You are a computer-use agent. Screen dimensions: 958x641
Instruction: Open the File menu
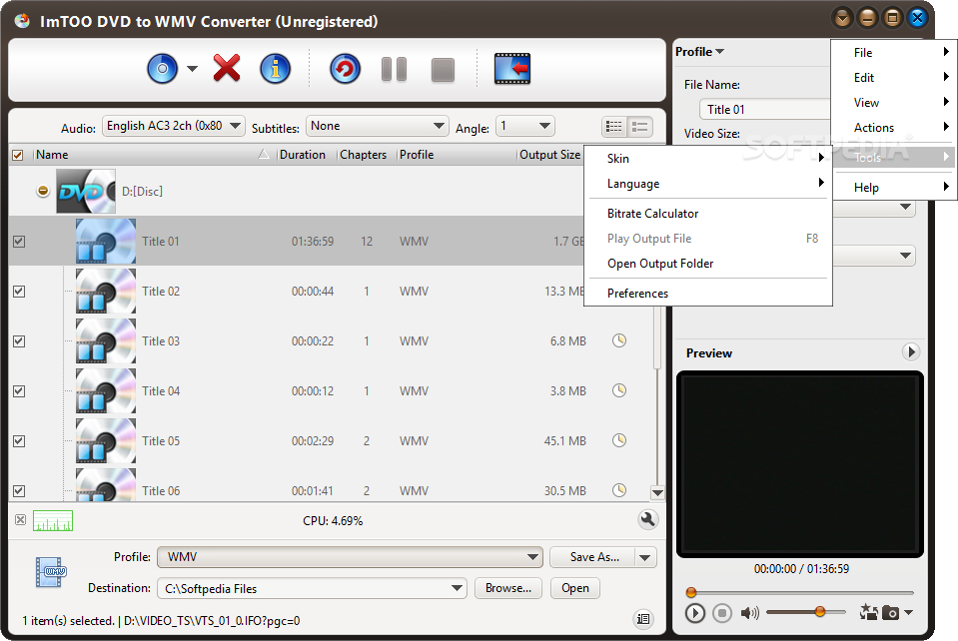(x=893, y=53)
